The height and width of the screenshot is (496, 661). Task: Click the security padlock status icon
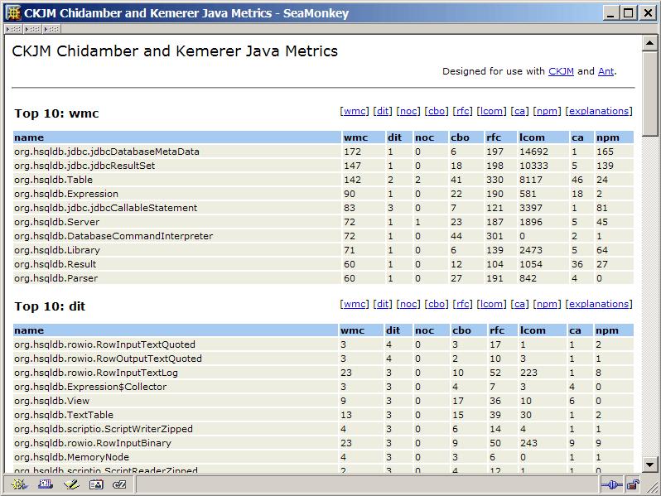632,484
